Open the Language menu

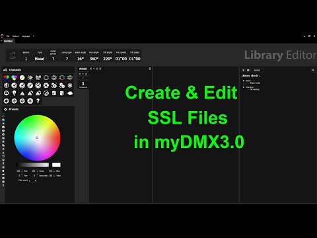click(x=26, y=36)
